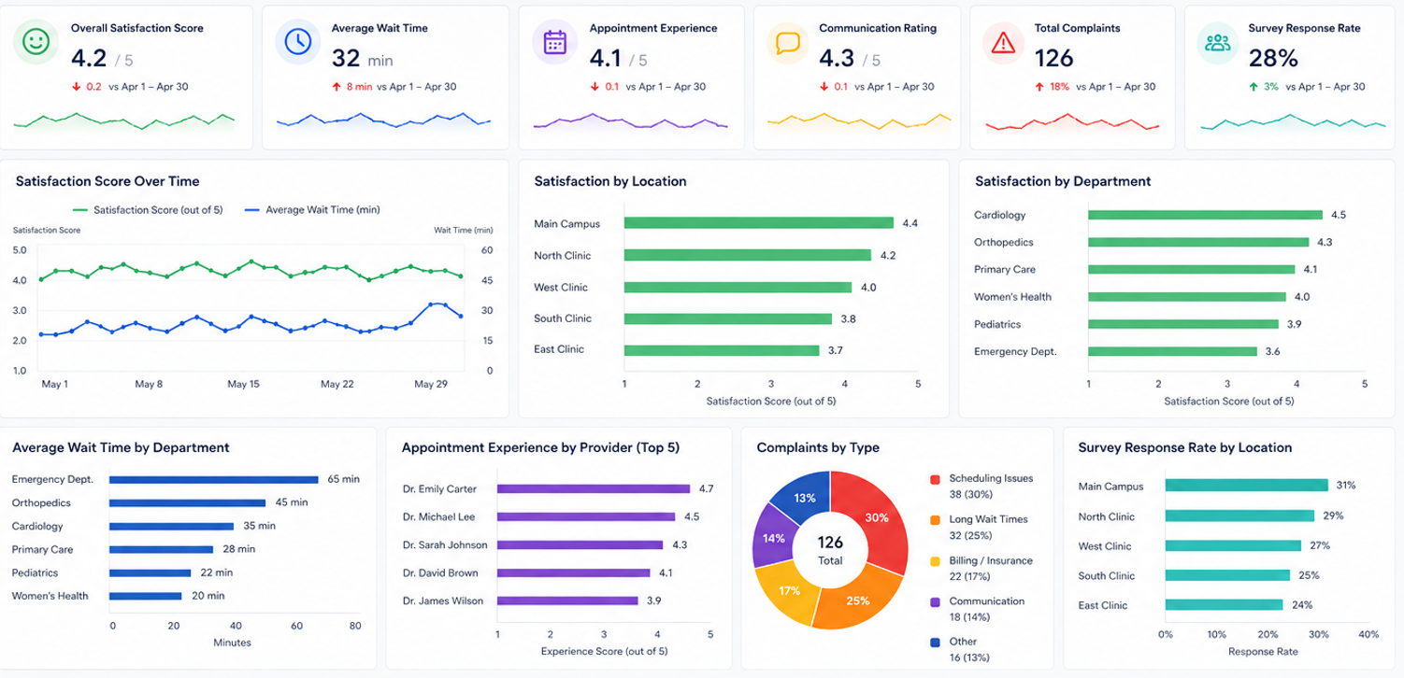The height and width of the screenshot is (678, 1404).
Task: Click the Main Campus satisfaction bar (4.4)
Action: click(x=759, y=223)
